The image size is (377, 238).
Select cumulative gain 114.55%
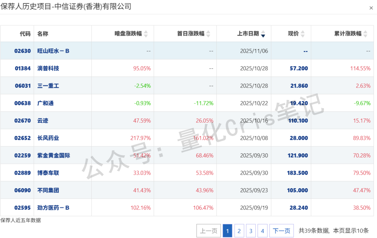360,68
